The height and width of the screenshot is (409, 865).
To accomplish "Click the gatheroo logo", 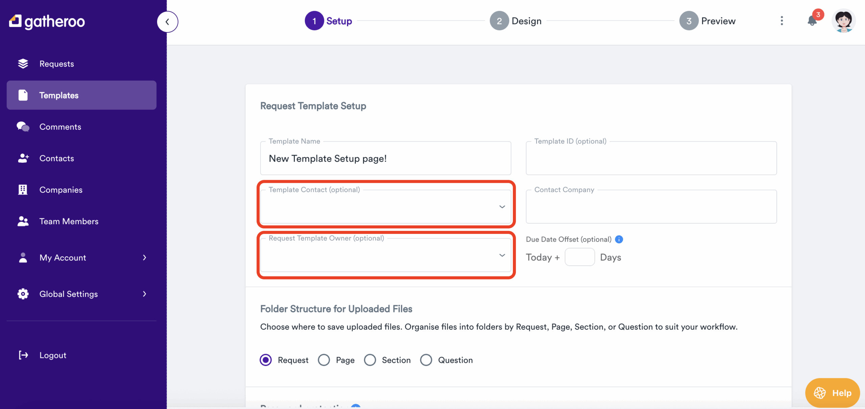I will [x=47, y=22].
